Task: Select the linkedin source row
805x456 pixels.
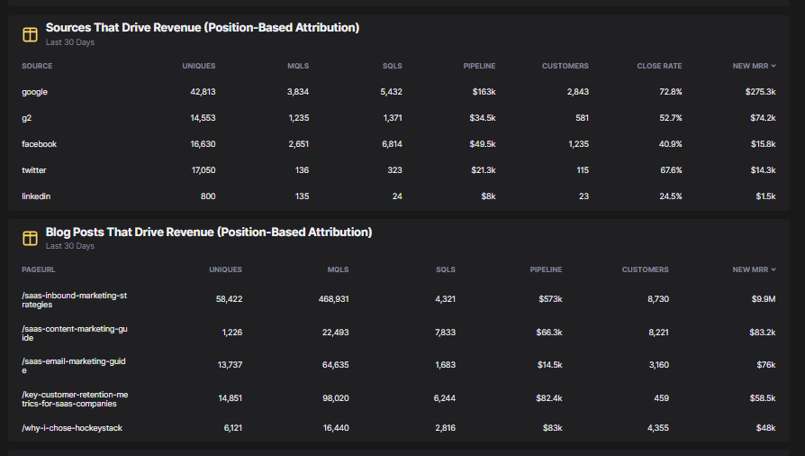Action: coord(37,196)
